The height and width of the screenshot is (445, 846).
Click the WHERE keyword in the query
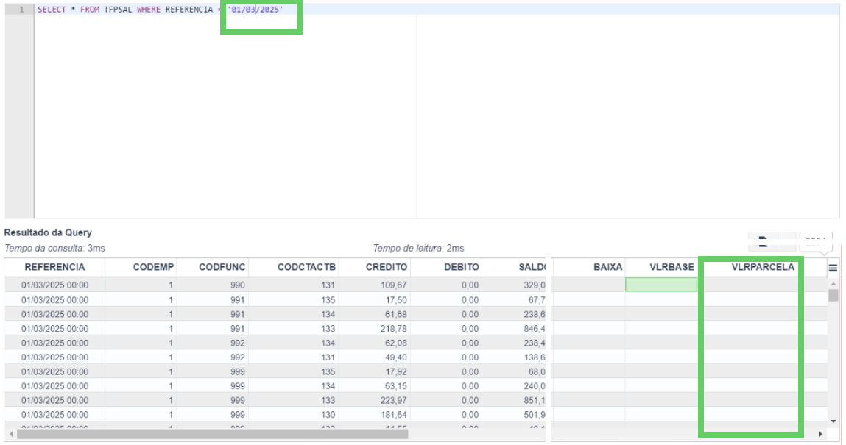tap(149, 10)
